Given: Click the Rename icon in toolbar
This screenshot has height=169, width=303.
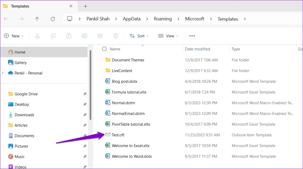Looking at the screenshot, I should coord(84,36).
